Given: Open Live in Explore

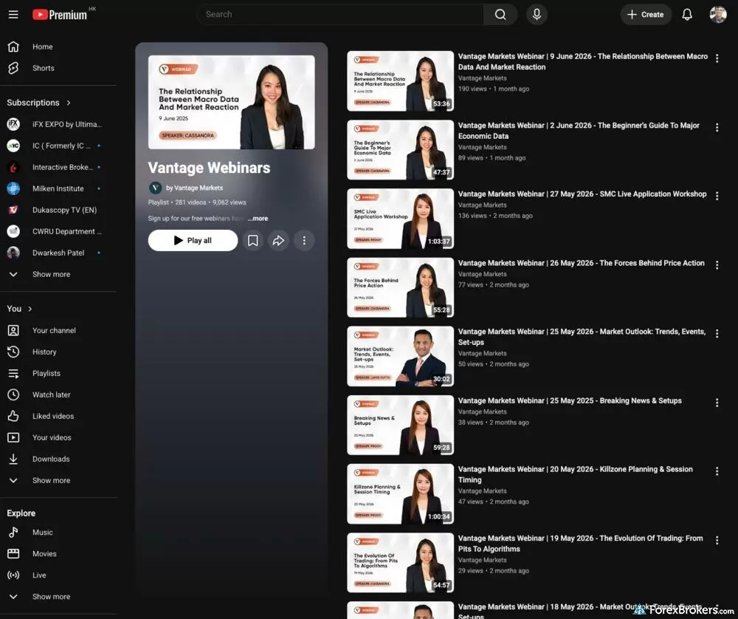Looking at the screenshot, I should [x=58, y=575].
